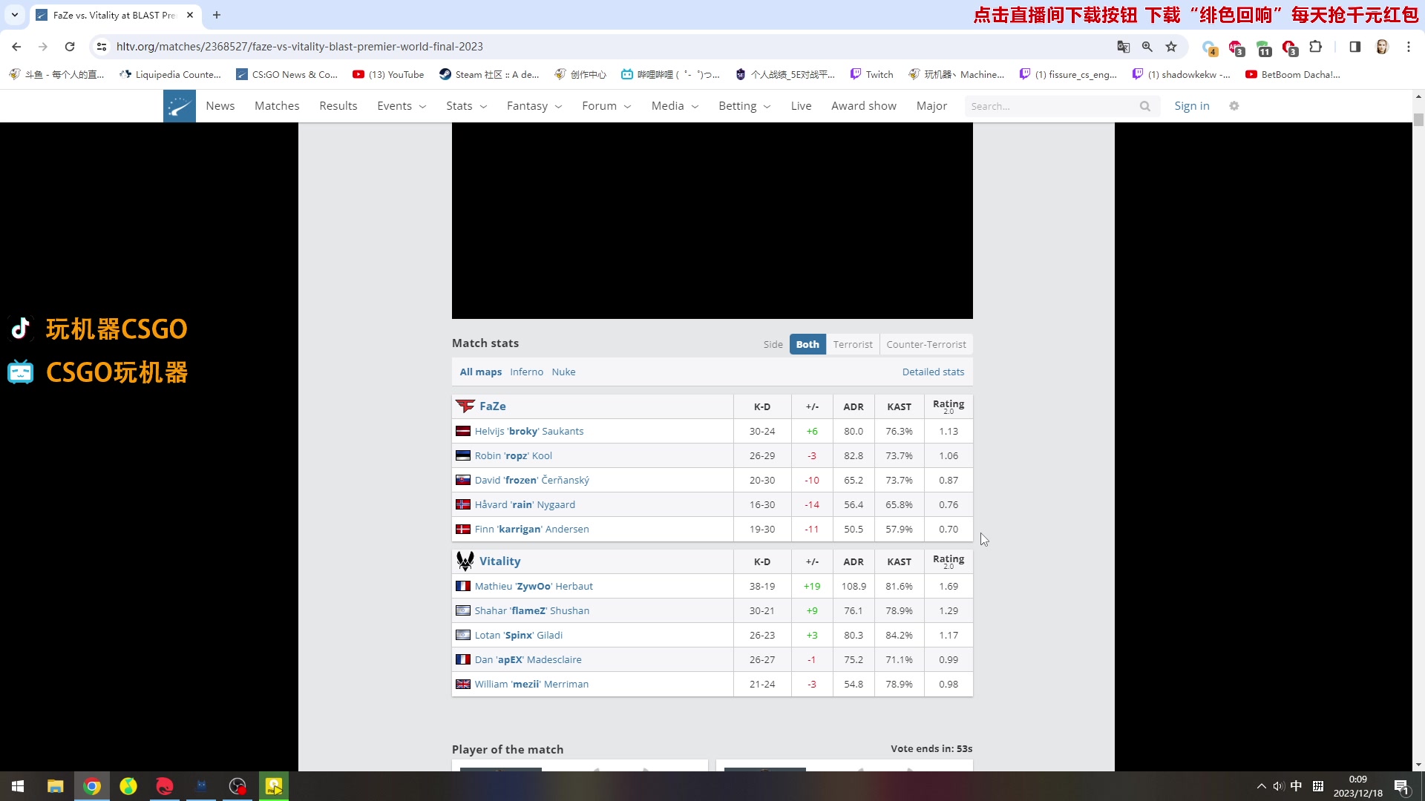
Task: Open Detailed stats link
Action: [x=933, y=372]
